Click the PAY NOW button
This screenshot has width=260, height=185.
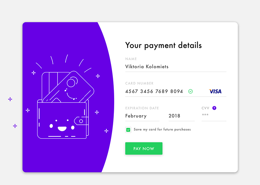tap(144, 148)
